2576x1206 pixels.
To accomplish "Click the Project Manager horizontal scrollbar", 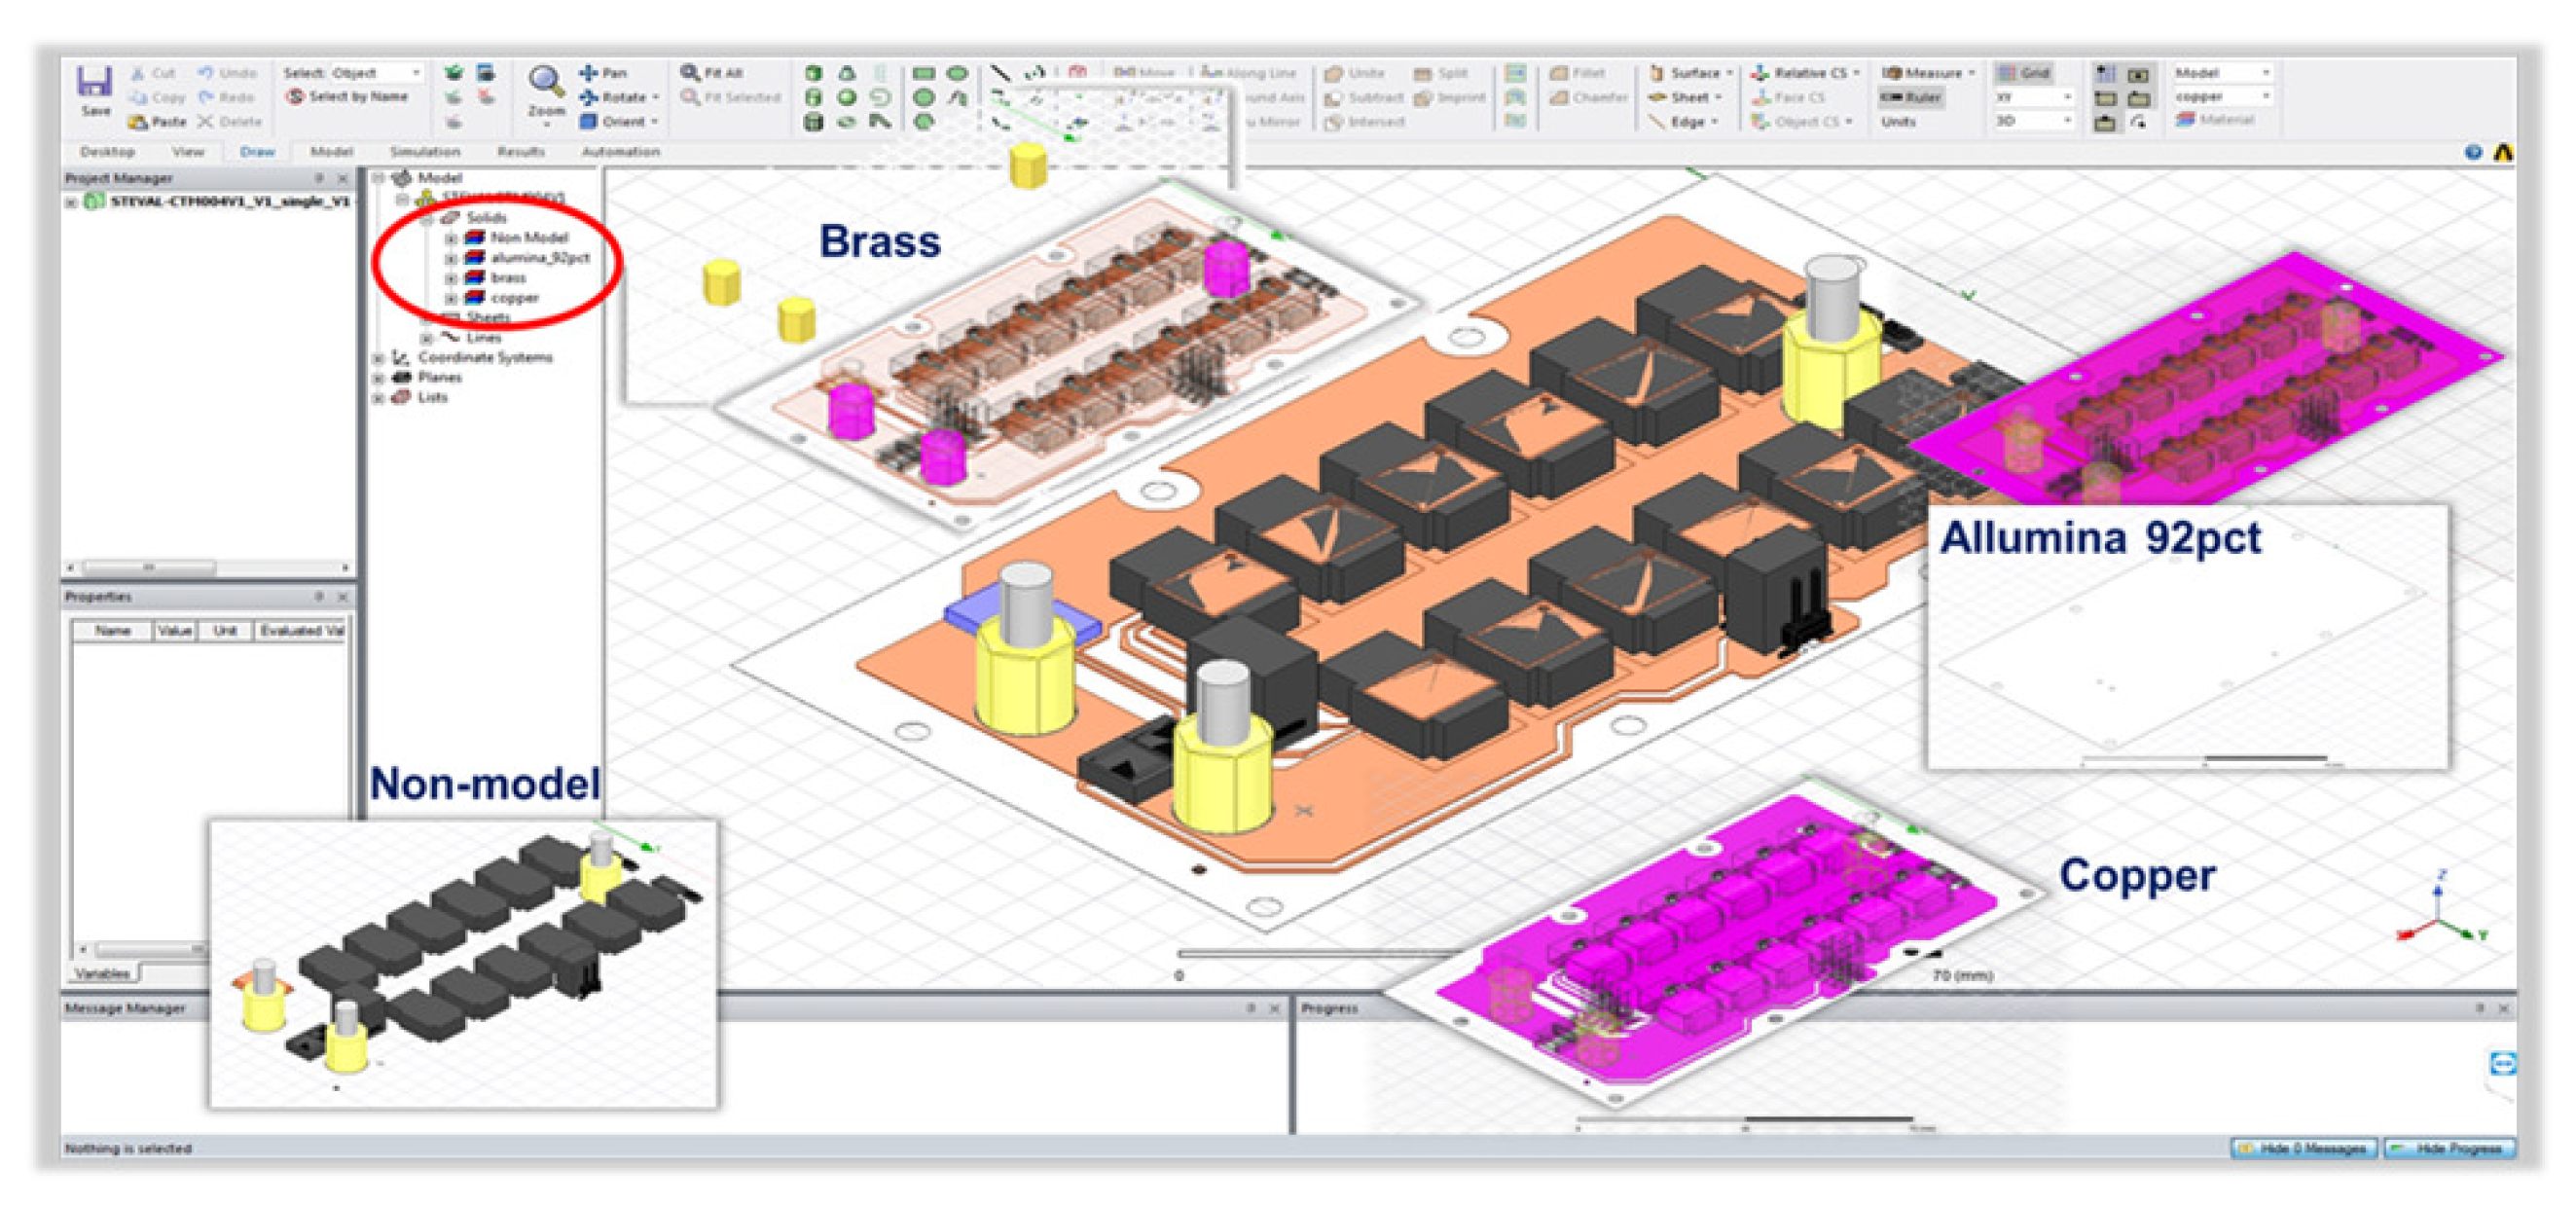I will [x=150, y=567].
